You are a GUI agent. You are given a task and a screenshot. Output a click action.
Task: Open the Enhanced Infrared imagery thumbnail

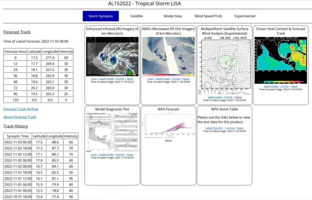112,56
